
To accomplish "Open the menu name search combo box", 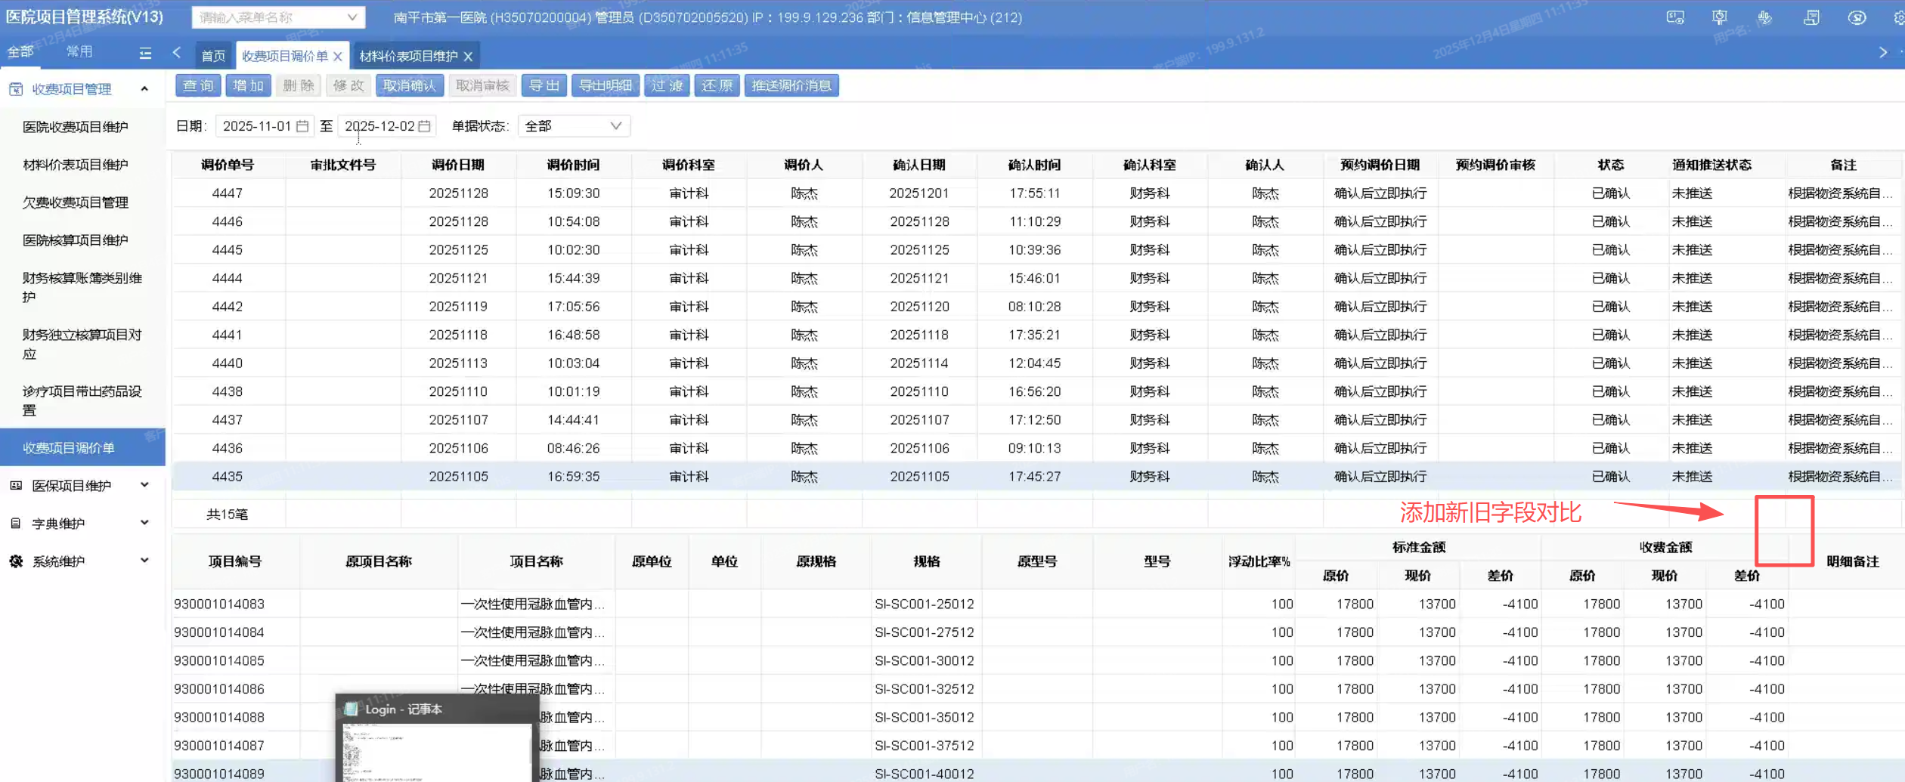I will (278, 17).
